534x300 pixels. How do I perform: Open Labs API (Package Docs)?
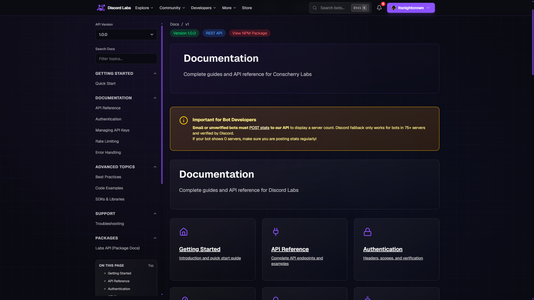(x=117, y=248)
